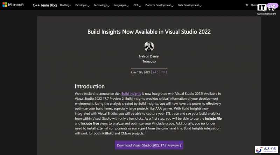Expand the Languages dropdown chevron
Screen dimensions: 280x155
coord(127,6)
